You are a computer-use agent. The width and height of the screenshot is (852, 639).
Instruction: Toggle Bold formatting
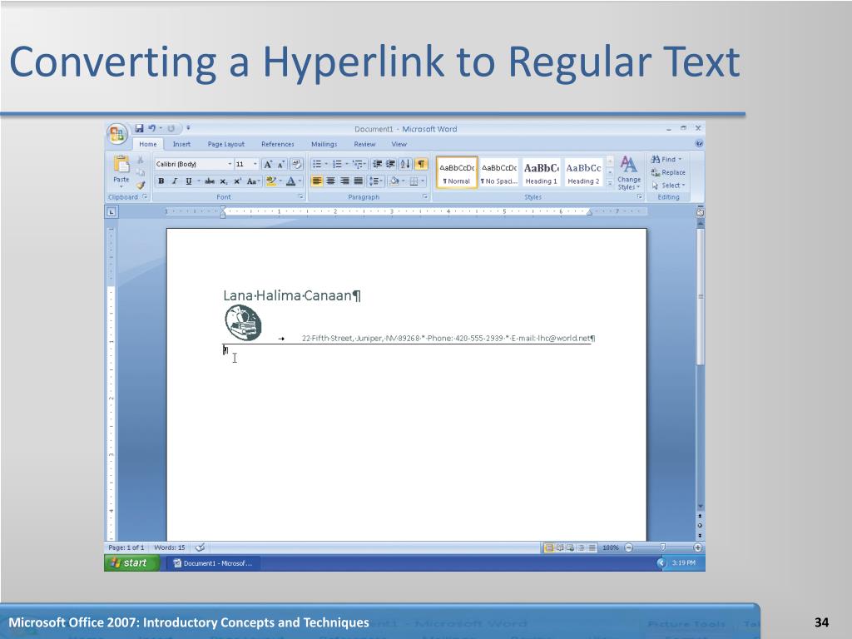click(161, 181)
